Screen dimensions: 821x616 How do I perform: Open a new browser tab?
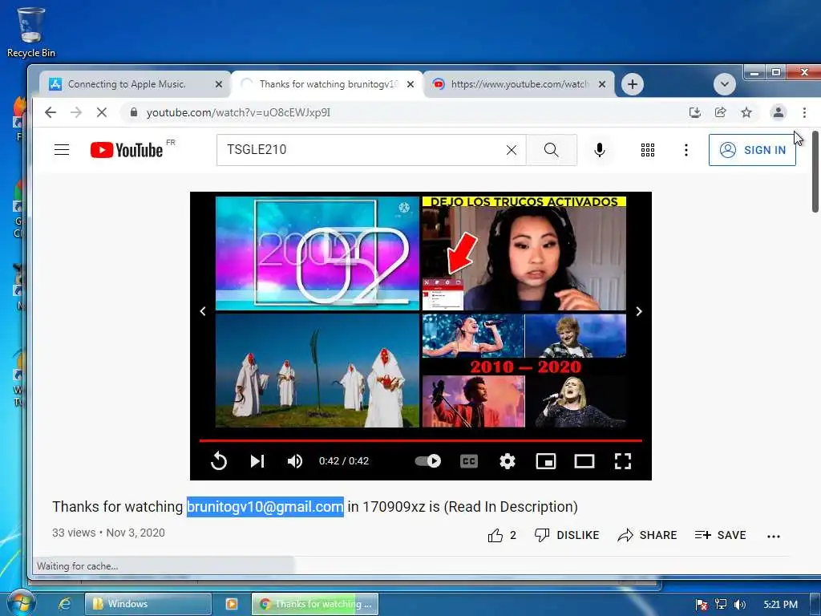click(x=633, y=84)
